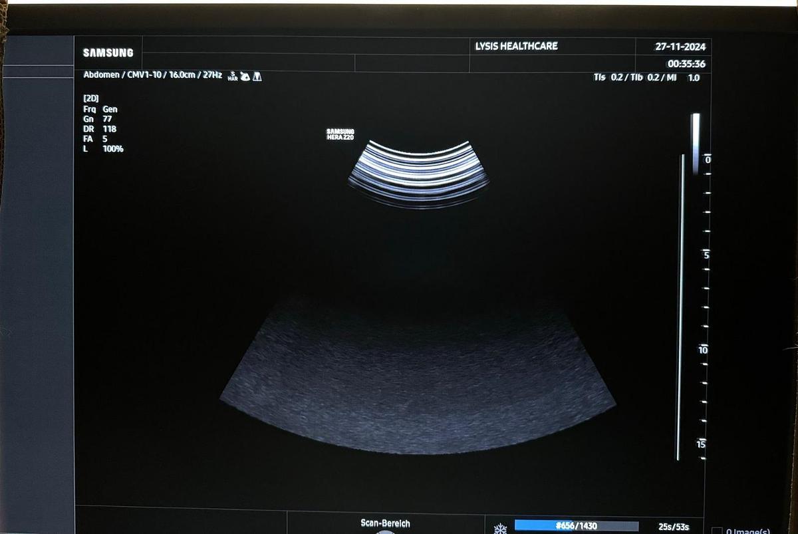Screen dimensions: 798x534
Task: Open the Frq Gen frequency selector
Action: [x=101, y=109]
